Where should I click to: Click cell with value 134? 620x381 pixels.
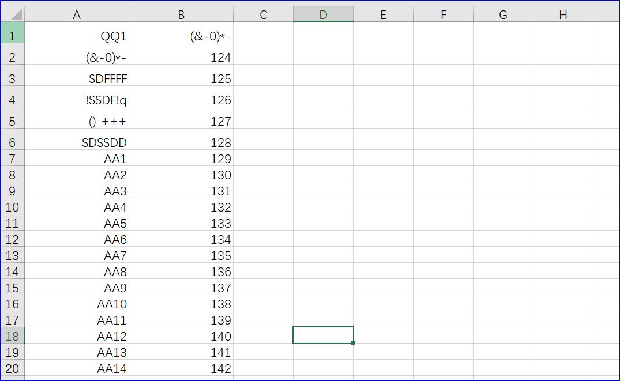pos(181,239)
